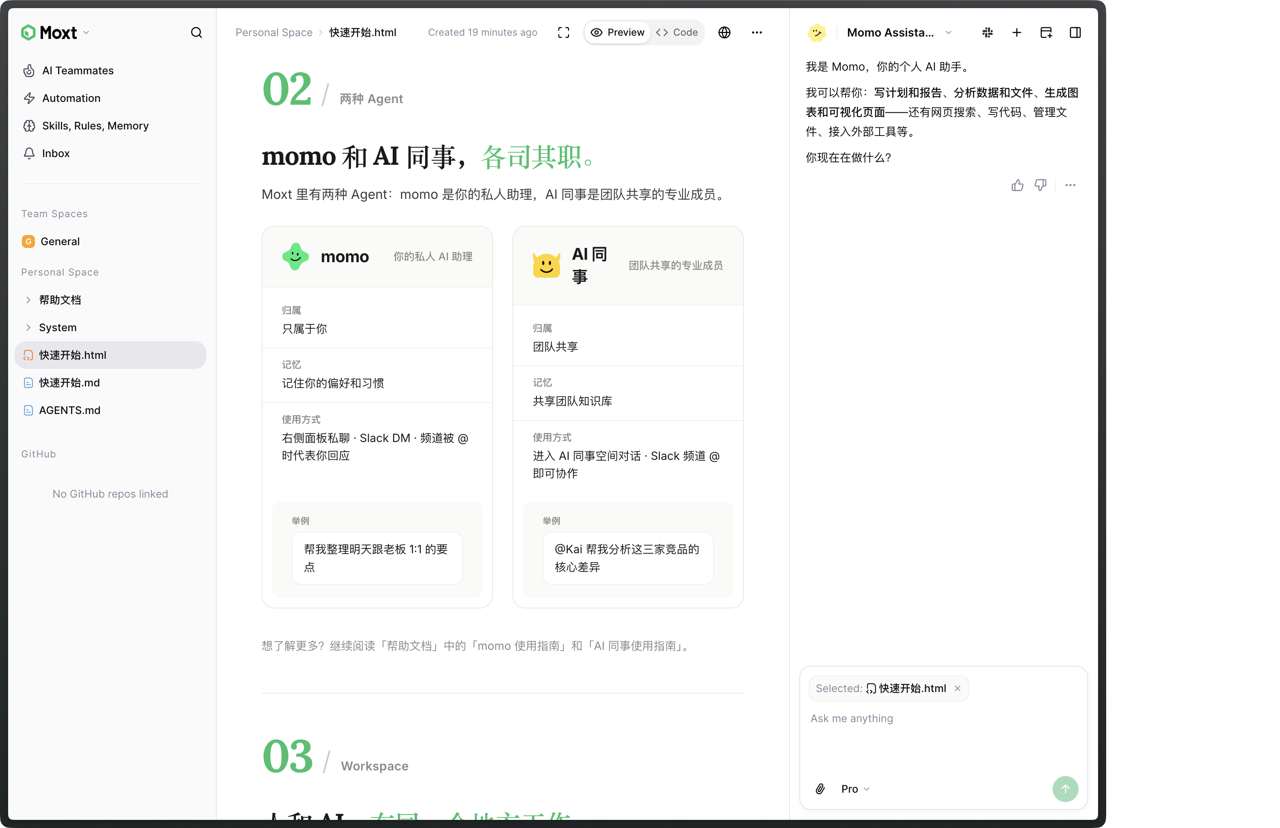Click the globe publish icon
The width and height of the screenshot is (1280, 828).
click(x=724, y=33)
